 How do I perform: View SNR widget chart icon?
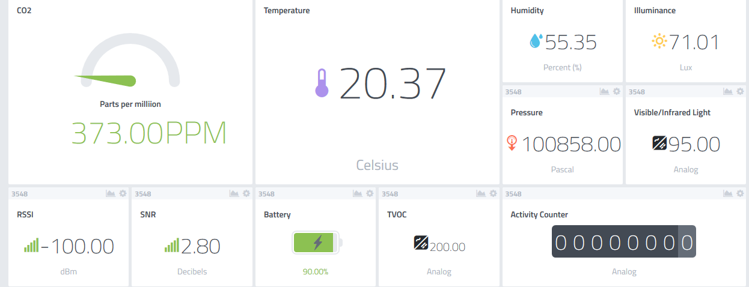click(234, 193)
